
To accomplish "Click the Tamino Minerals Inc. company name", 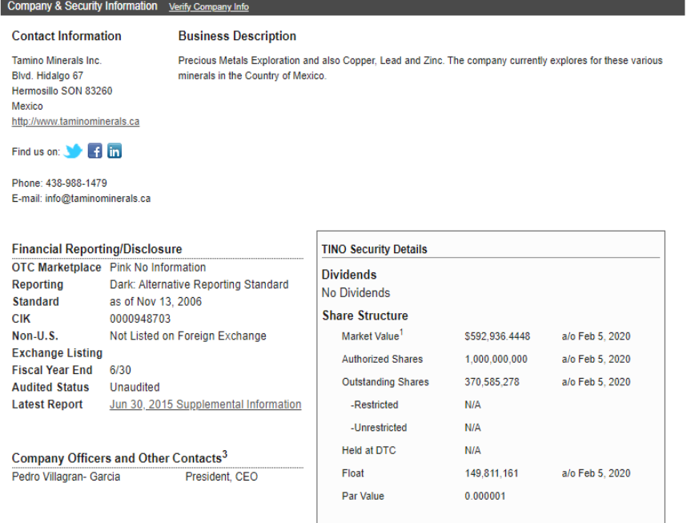I will (56, 60).
